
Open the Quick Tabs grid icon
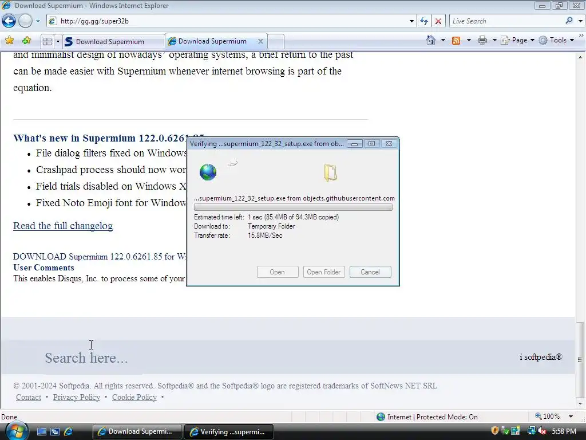[47, 41]
